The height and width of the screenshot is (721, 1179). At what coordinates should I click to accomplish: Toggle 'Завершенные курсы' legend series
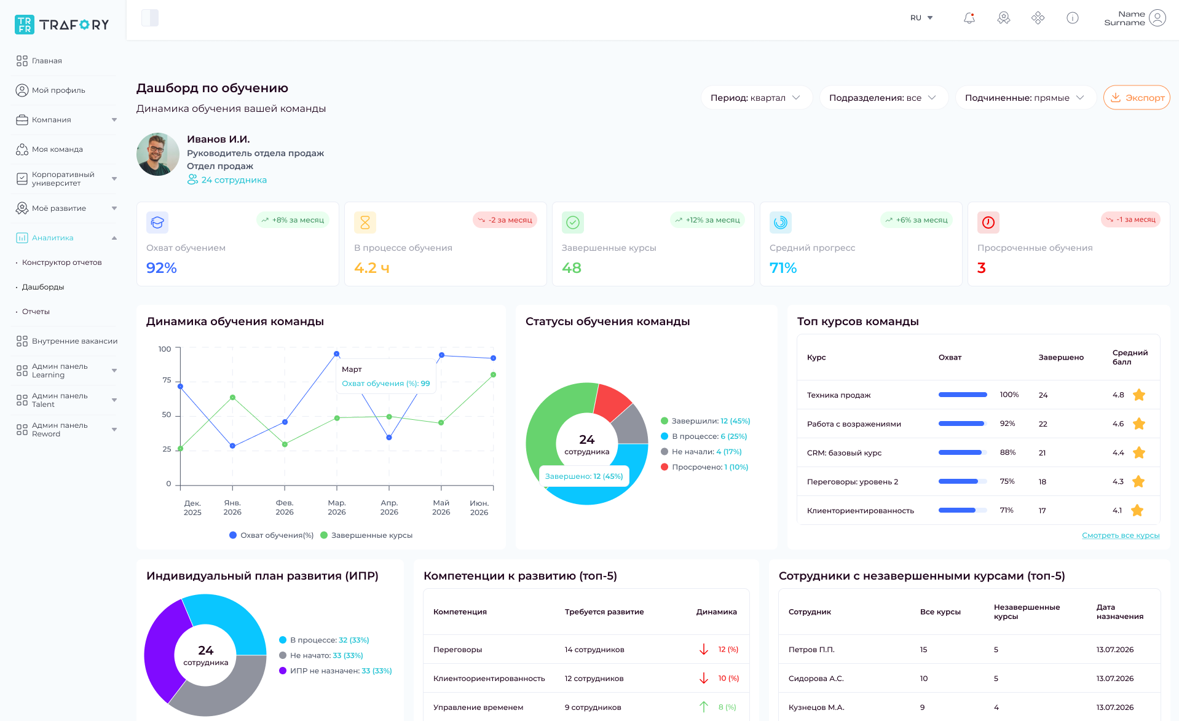click(366, 535)
